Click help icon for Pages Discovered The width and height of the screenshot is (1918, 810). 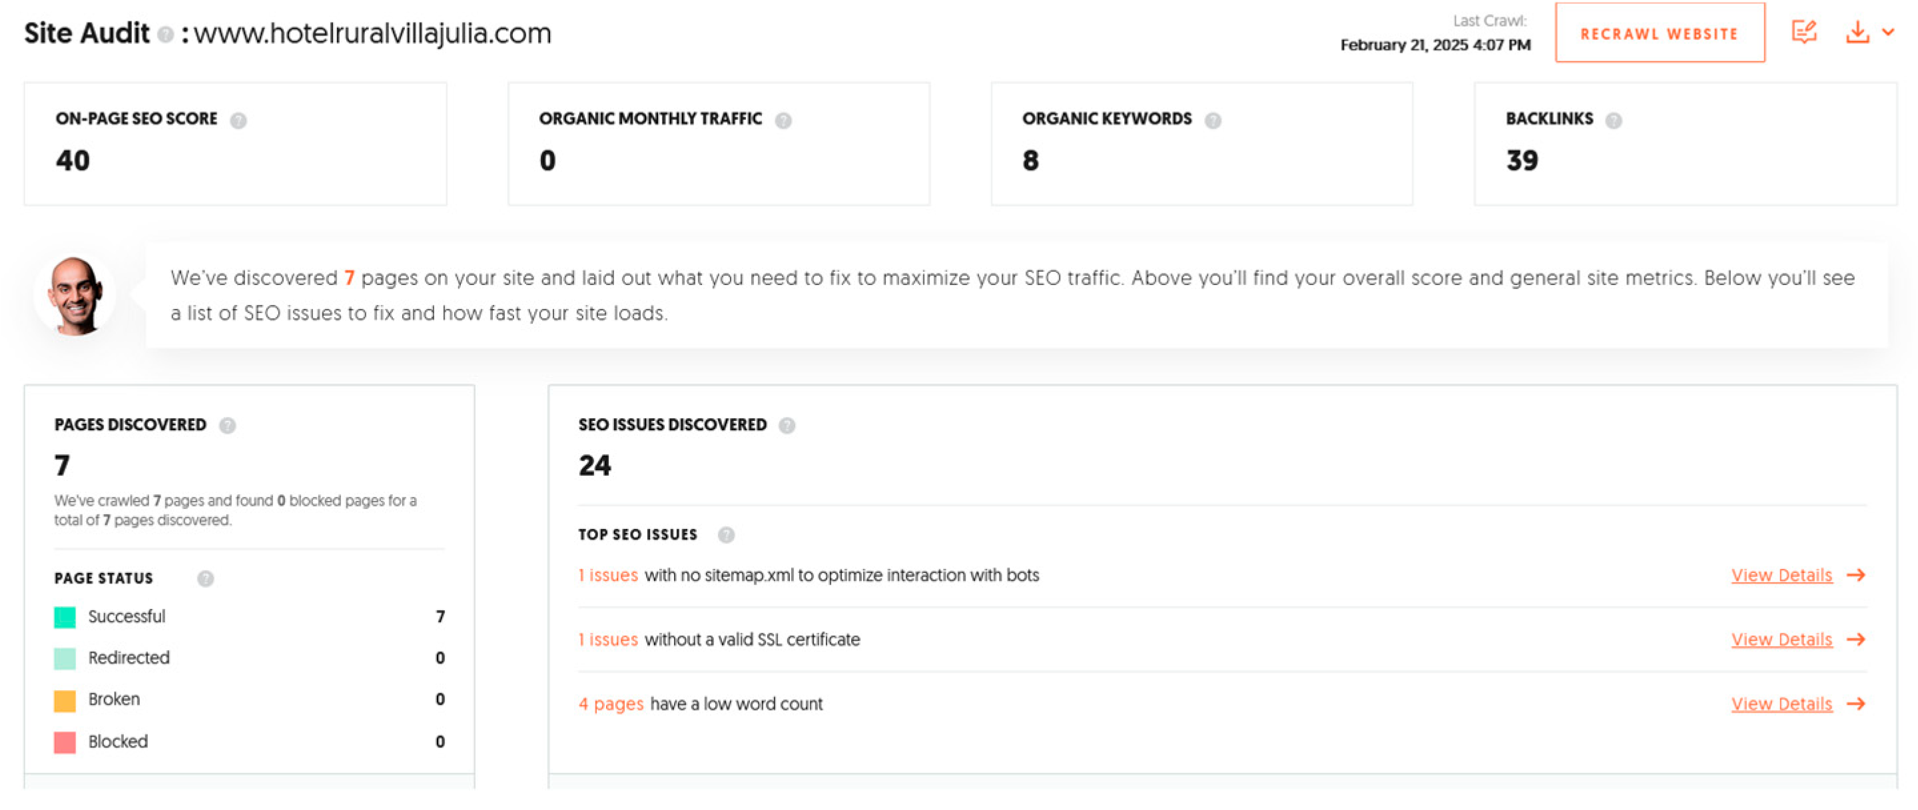click(227, 425)
